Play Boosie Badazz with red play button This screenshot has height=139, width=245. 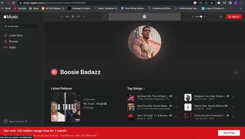(54, 72)
